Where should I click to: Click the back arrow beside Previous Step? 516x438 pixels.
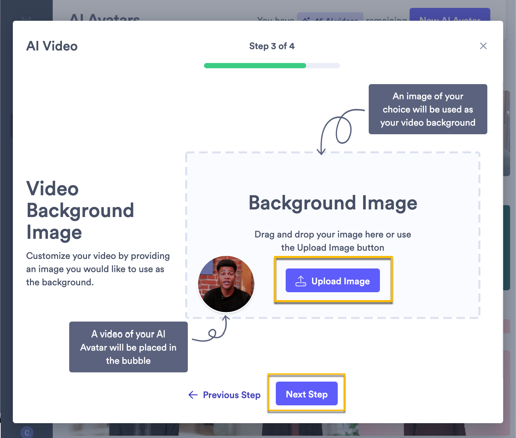[x=193, y=395]
